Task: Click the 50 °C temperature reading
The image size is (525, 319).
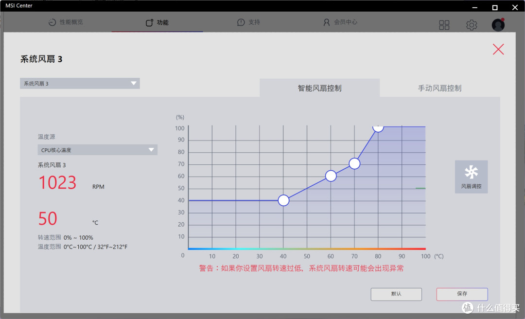Action: [x=48, y=218]
